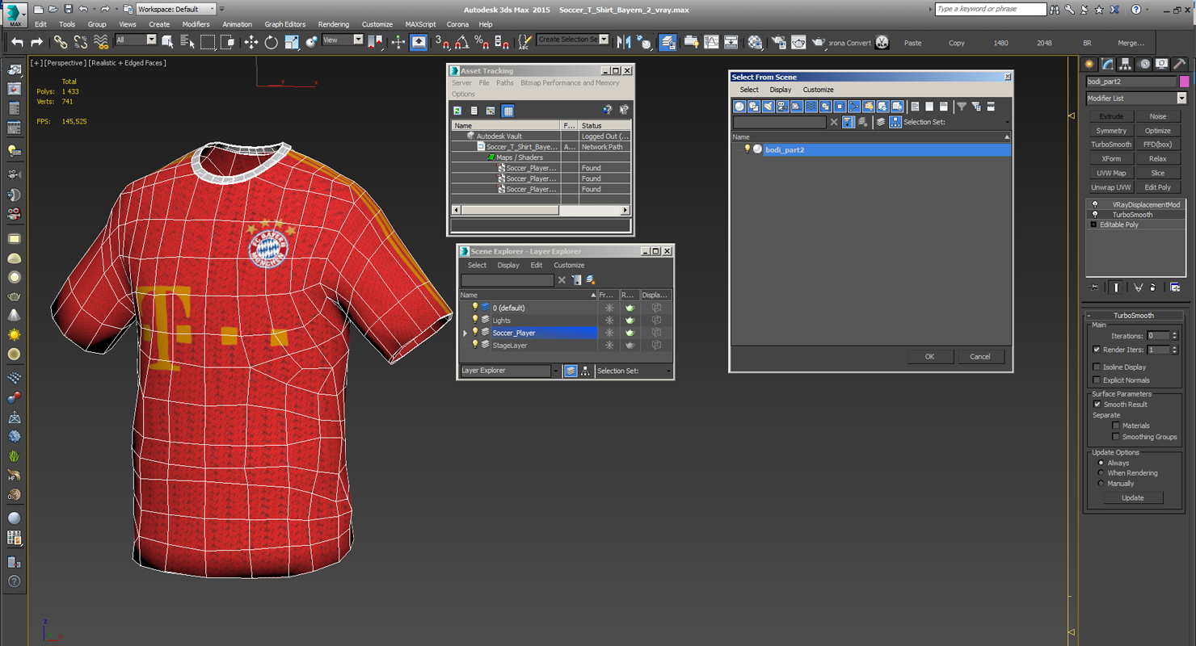Enable the Isoline Display checkbox
This screenshot has height=646, width=1196.
pos(1097,367)
